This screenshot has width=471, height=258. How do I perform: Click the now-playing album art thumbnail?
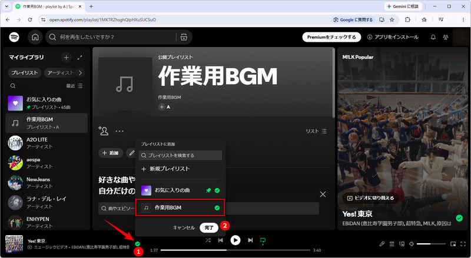click(x=14, y=243)
